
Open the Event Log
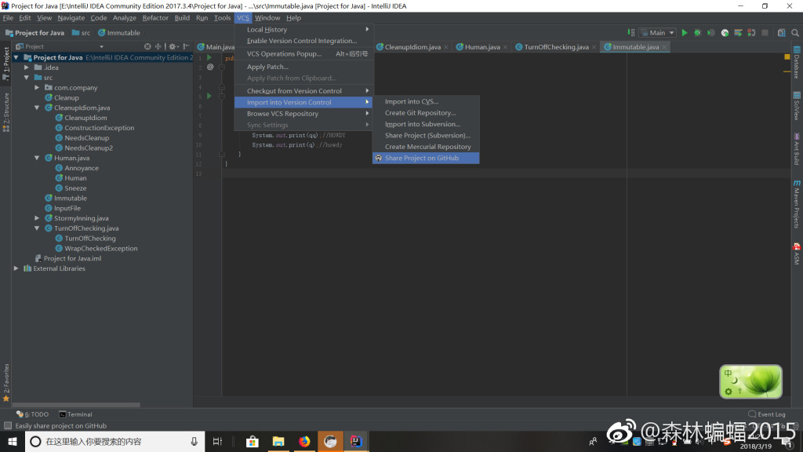[x=767, y=414]
